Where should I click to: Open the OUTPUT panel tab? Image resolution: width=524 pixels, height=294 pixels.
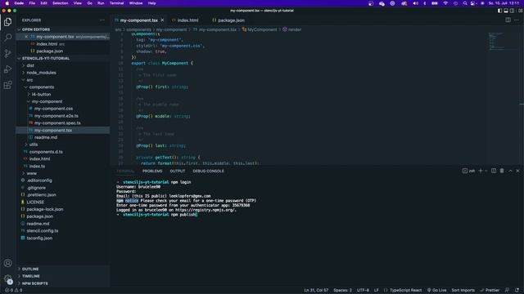[178, 171]
